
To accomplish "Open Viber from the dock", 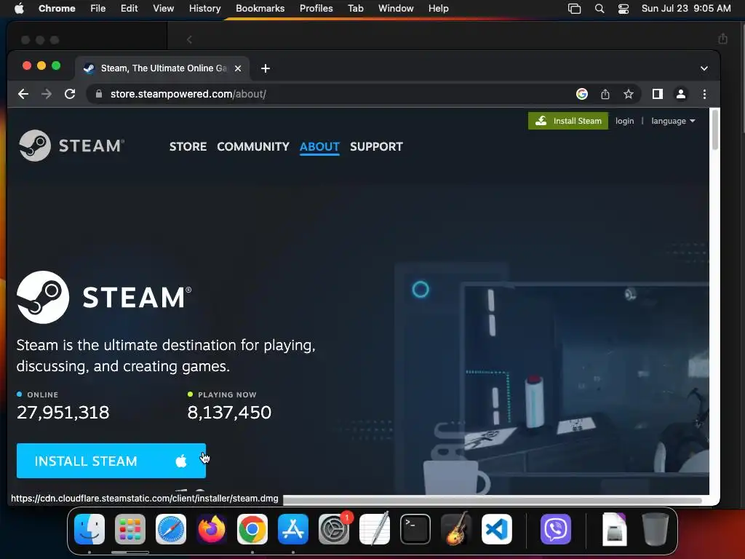I will [555, 529].
